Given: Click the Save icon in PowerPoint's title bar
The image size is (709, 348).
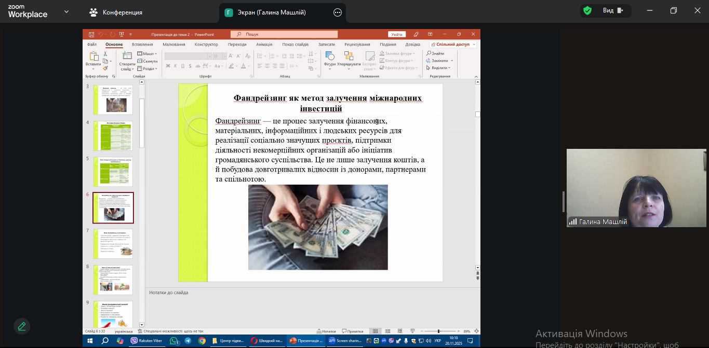Looking at the screenshot, I should [91, 34].
